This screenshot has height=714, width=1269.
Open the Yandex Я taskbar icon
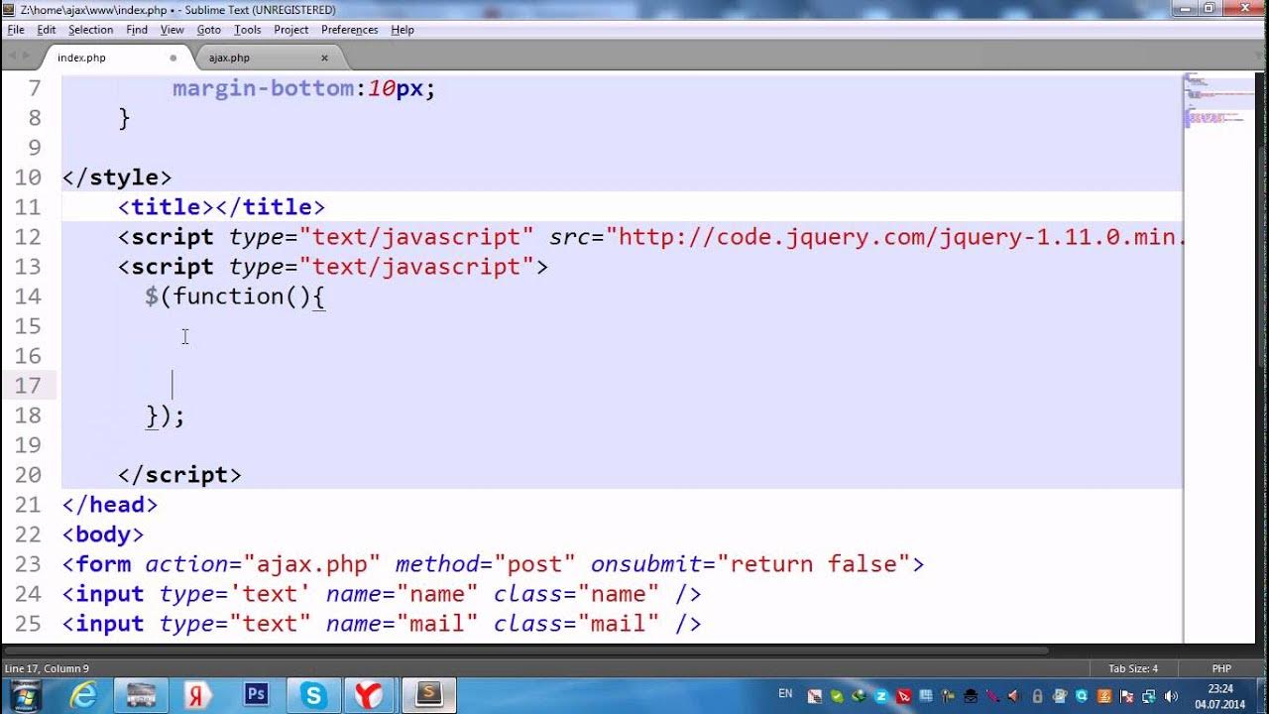coord(197,695)
